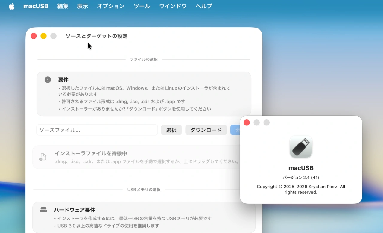Open the 編集 menu
This screenshot has height=233, width=383.
pos(63,6)
